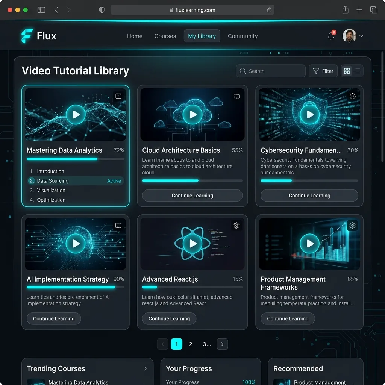Click the corner icon on AI Implementation thumbnail
Image resolution: width=385 pixels, height=385 pixels.
click(x=118, y=226)
